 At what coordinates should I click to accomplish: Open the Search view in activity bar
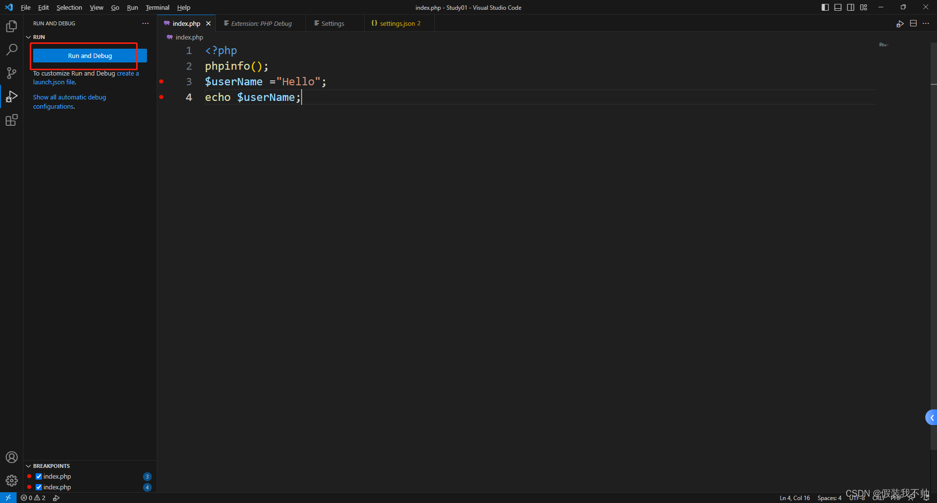12,49
